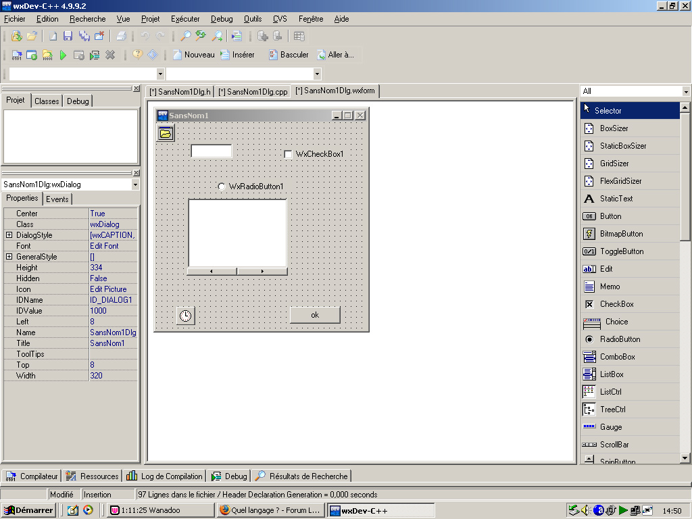Click the open project or file icon
This screenshot has width=692, height=519.
[x=16, y=36]
